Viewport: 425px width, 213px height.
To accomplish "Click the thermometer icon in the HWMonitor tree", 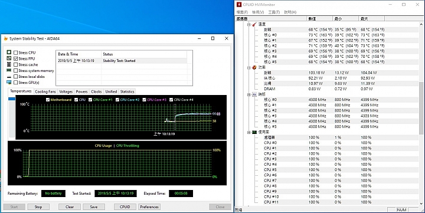I will (x=254, y=24).
